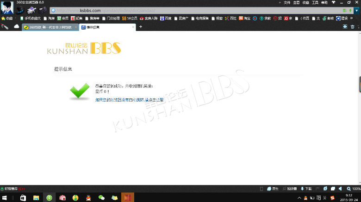
Task: Click the top hat extension icon
Action: pos(20,10)
